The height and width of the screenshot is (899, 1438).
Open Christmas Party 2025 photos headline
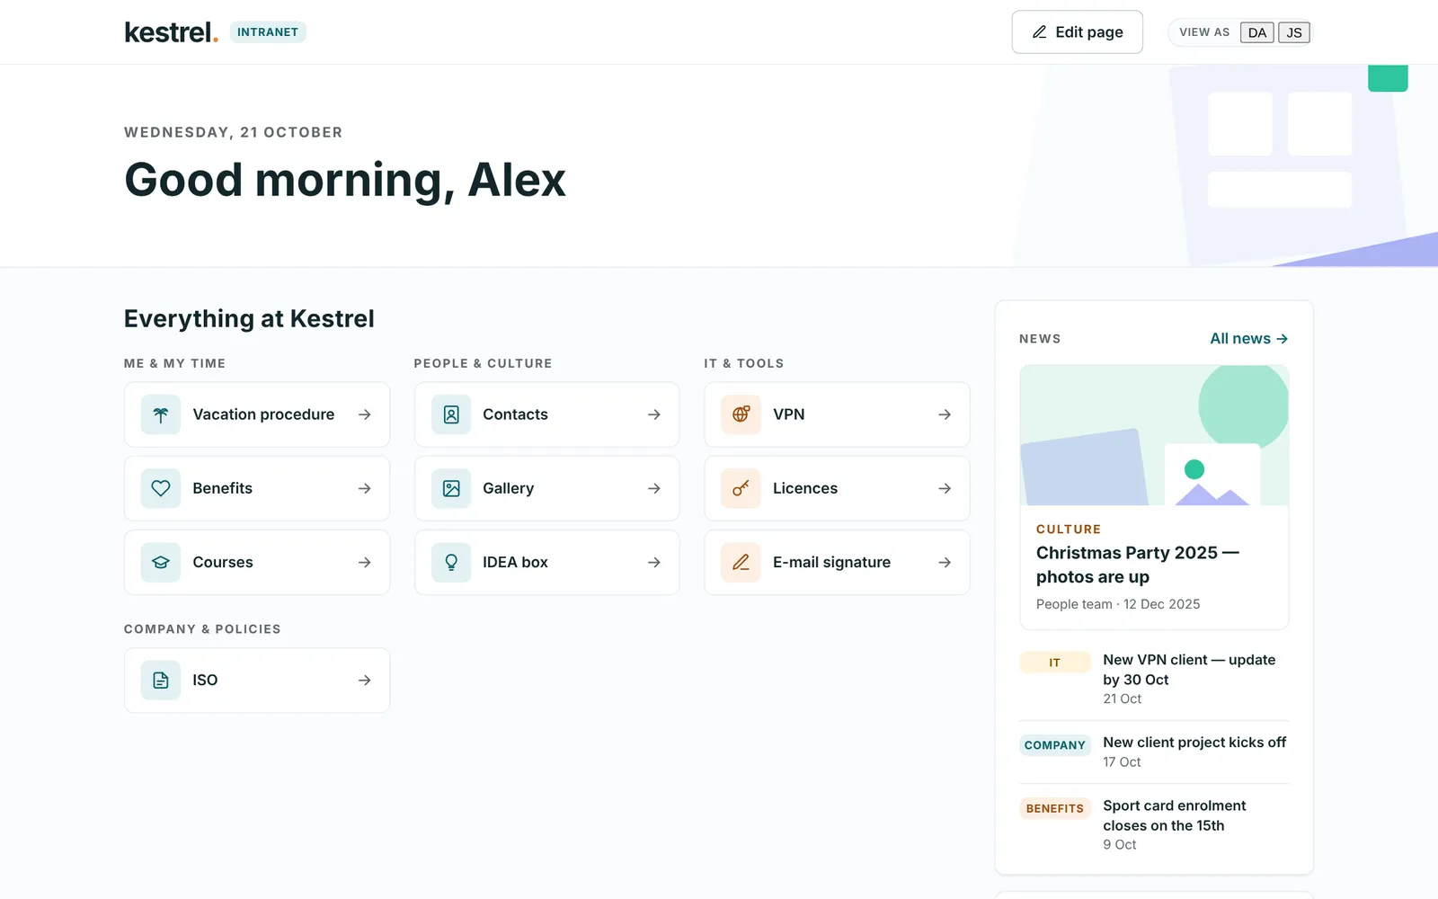(x=1138, y=565)
